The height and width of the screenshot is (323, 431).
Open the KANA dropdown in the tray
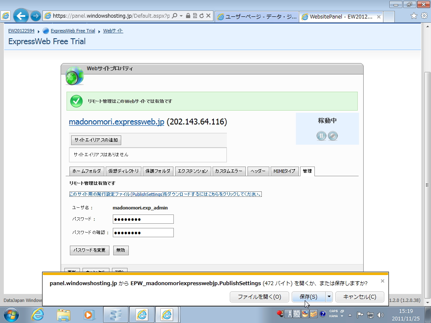click(342, 315)
